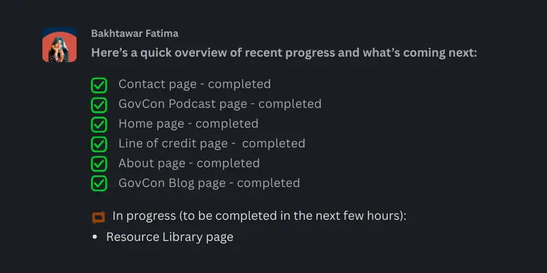Select the 'GovCon Podcast page - completed' line
Image resolution: width=547 pixels, height=273 pixels.
pyautogui.click(x=219, y=104)
